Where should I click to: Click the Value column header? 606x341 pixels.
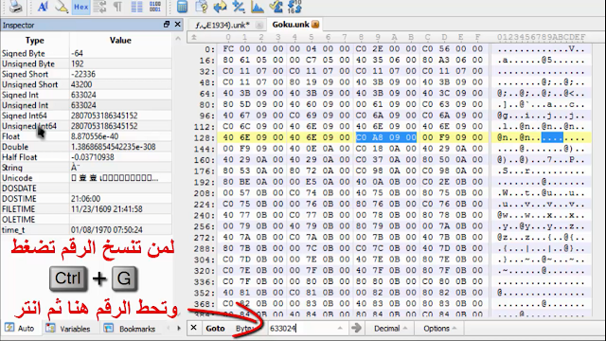click(x=120, y=40)
